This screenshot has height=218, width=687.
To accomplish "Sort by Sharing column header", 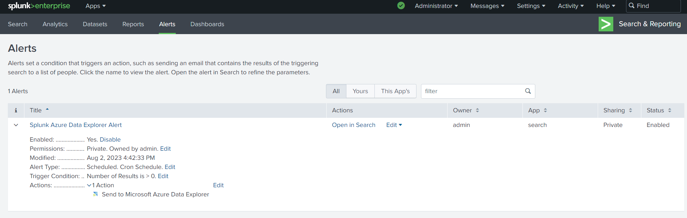I will 618,111.
